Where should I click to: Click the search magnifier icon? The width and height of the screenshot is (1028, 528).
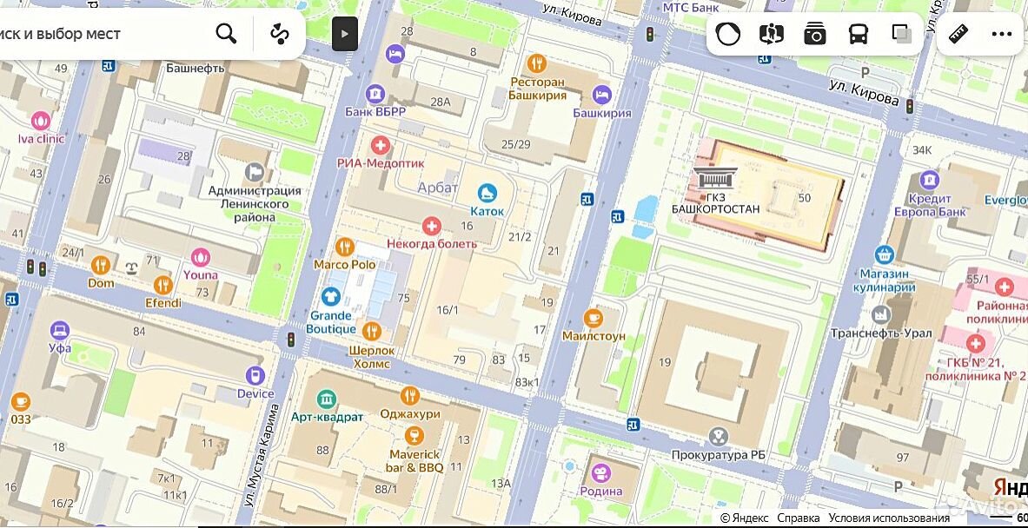click(x=226, y=33)
